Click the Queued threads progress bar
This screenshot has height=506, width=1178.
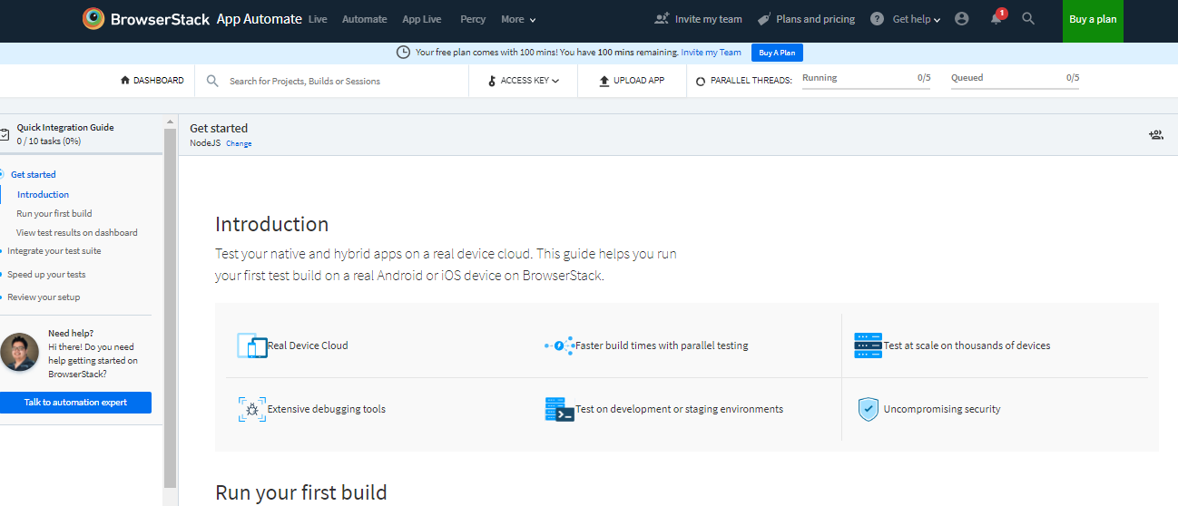tap(1015, 88)
